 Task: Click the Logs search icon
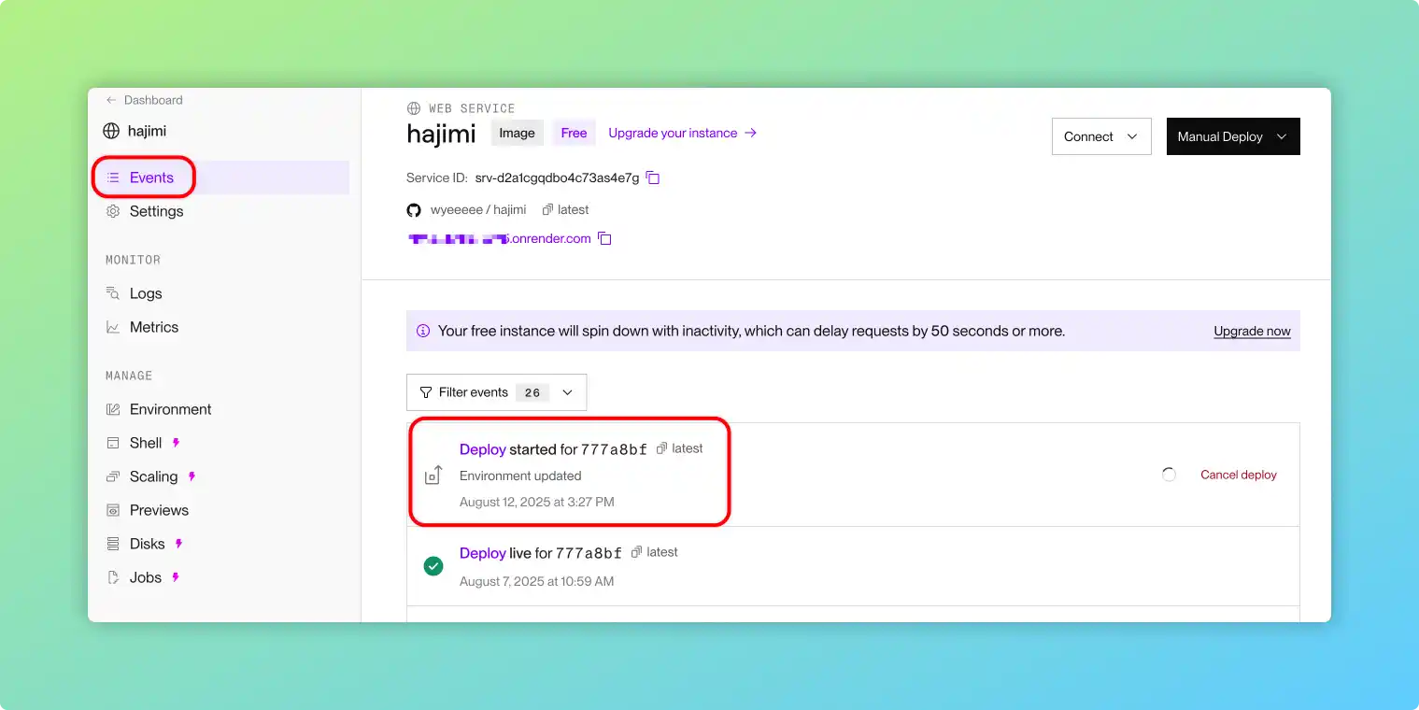click(x=113, y=293)
